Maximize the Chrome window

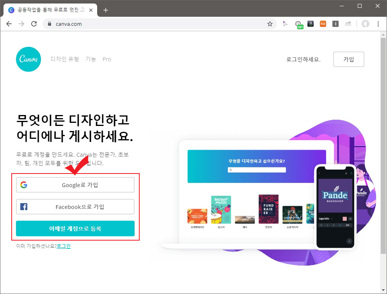[360, 6]
